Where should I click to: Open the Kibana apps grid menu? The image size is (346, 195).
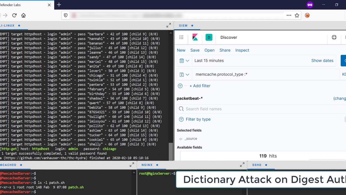(181, 37)
